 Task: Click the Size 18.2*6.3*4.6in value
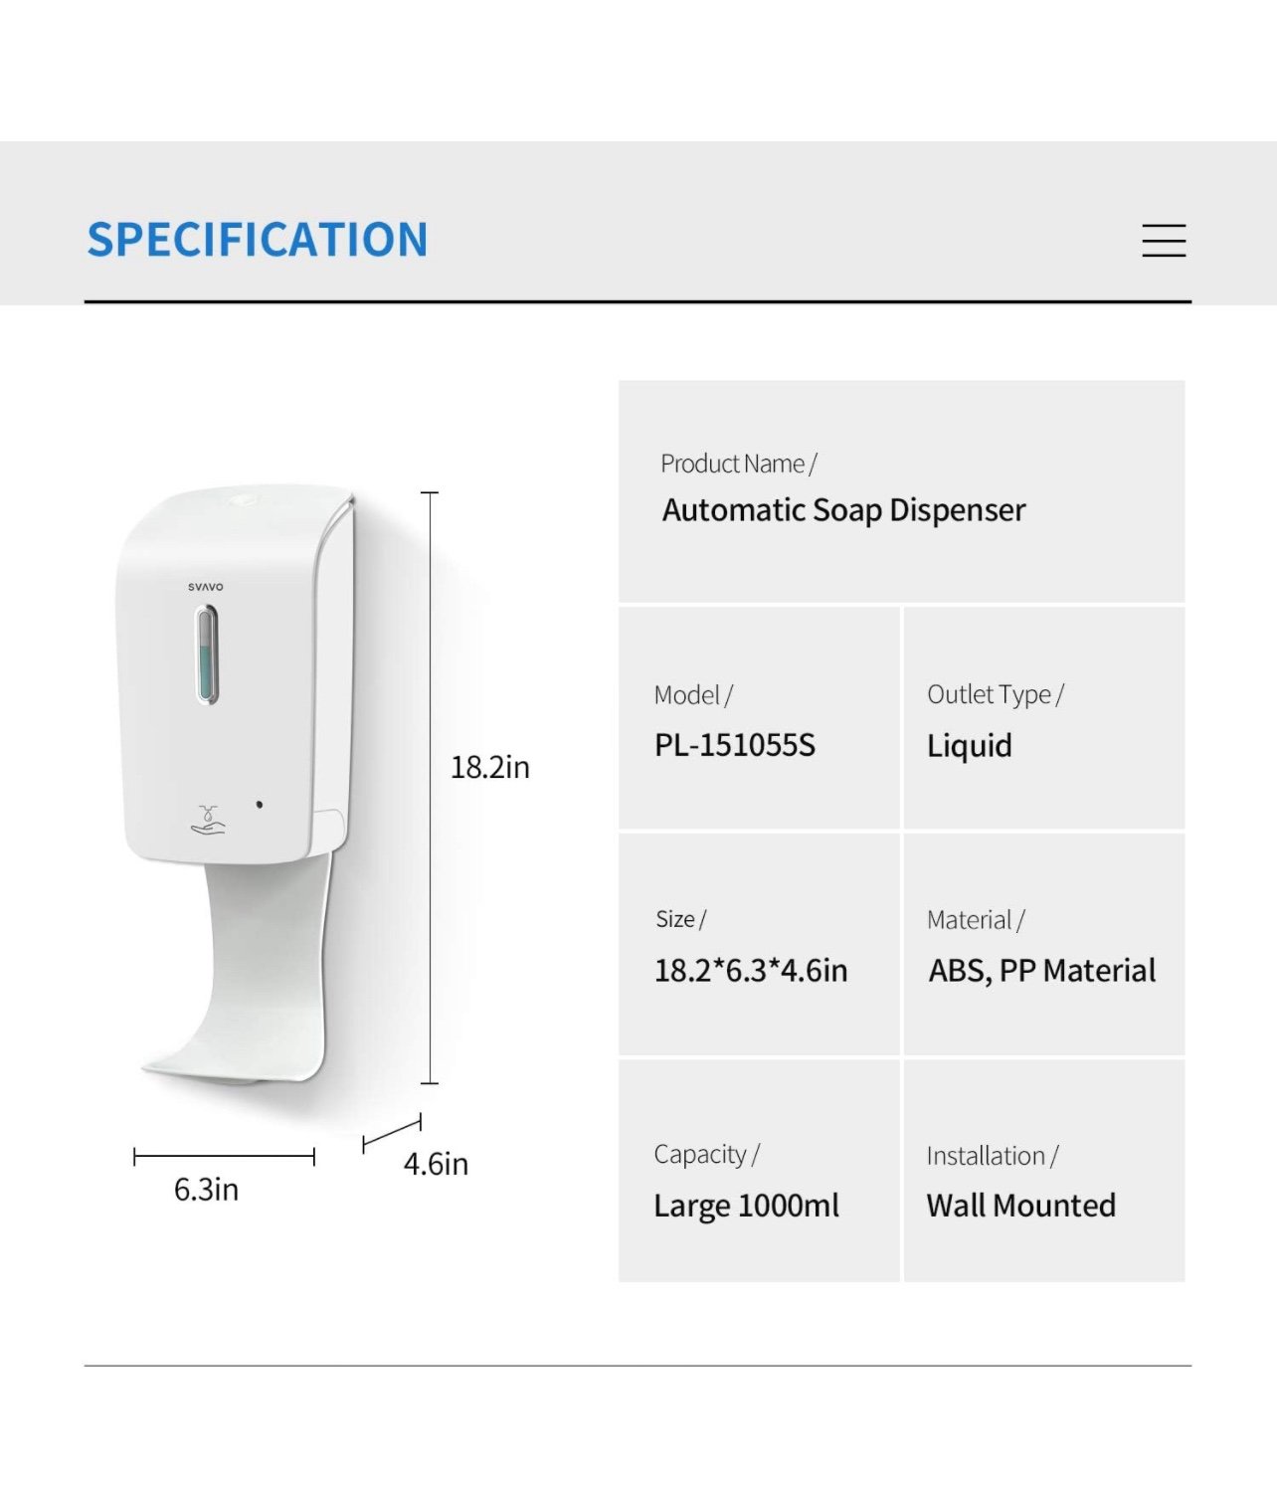(x=751, y=970)
